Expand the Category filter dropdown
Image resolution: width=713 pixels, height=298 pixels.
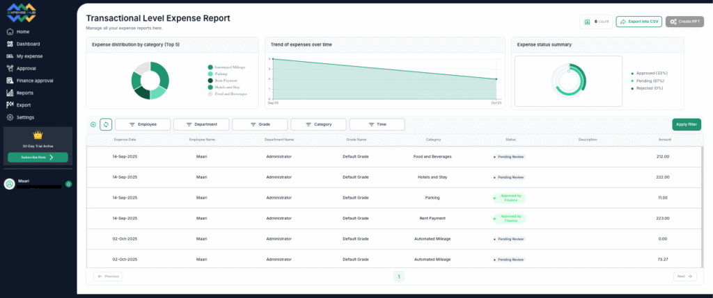(318, 124)
